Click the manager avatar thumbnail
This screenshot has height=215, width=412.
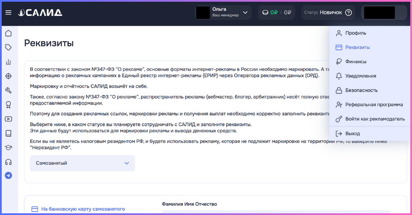pyautogui.click(x=203, y=12)
